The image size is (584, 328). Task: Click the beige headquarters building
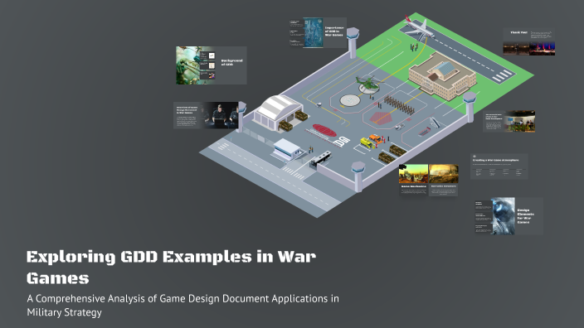(x=442, y=76)
